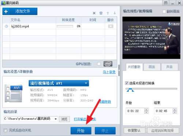Increase start time with up spinner
Viewport: 183px width, 136px height.
tap(146, 110)
